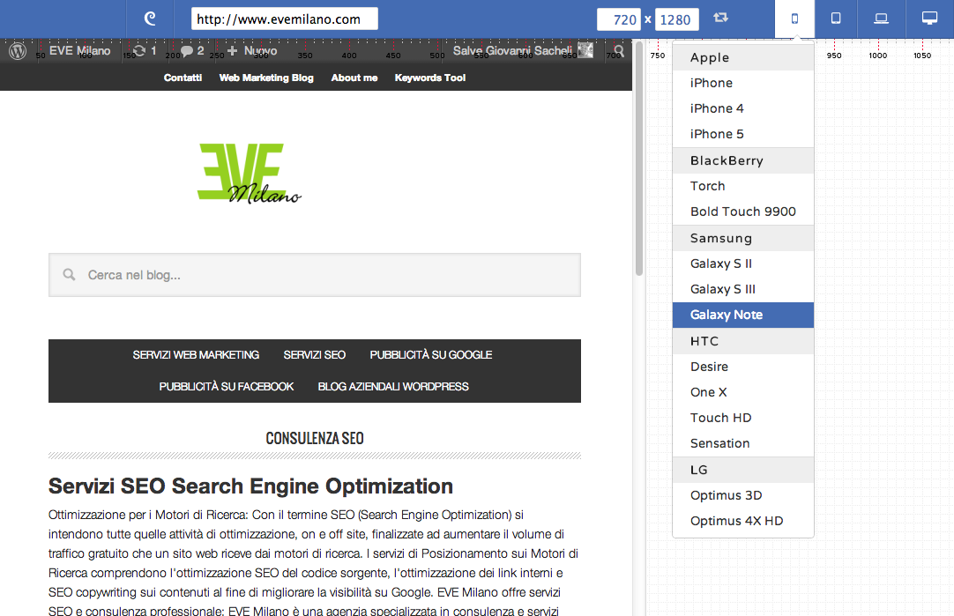The image size is (954, 616).
Task: Open the laptop devices icon
Action: (x=881, y=19)
